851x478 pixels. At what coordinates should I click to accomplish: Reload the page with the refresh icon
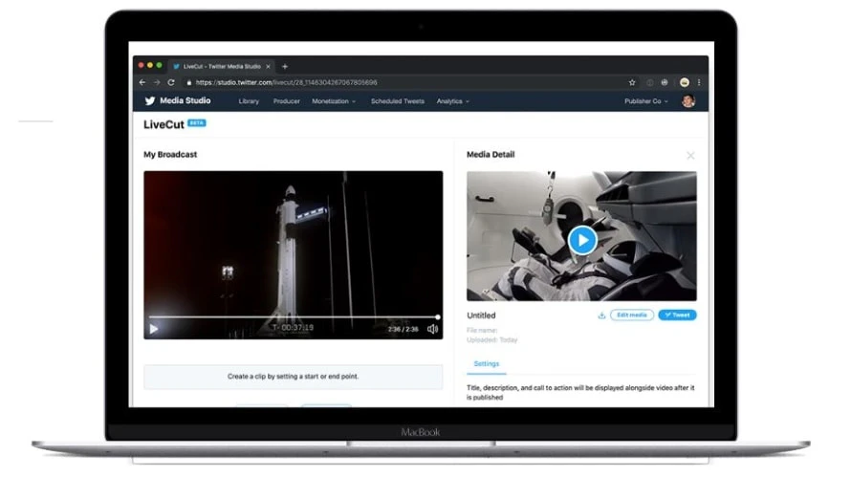tap(171, 82)
